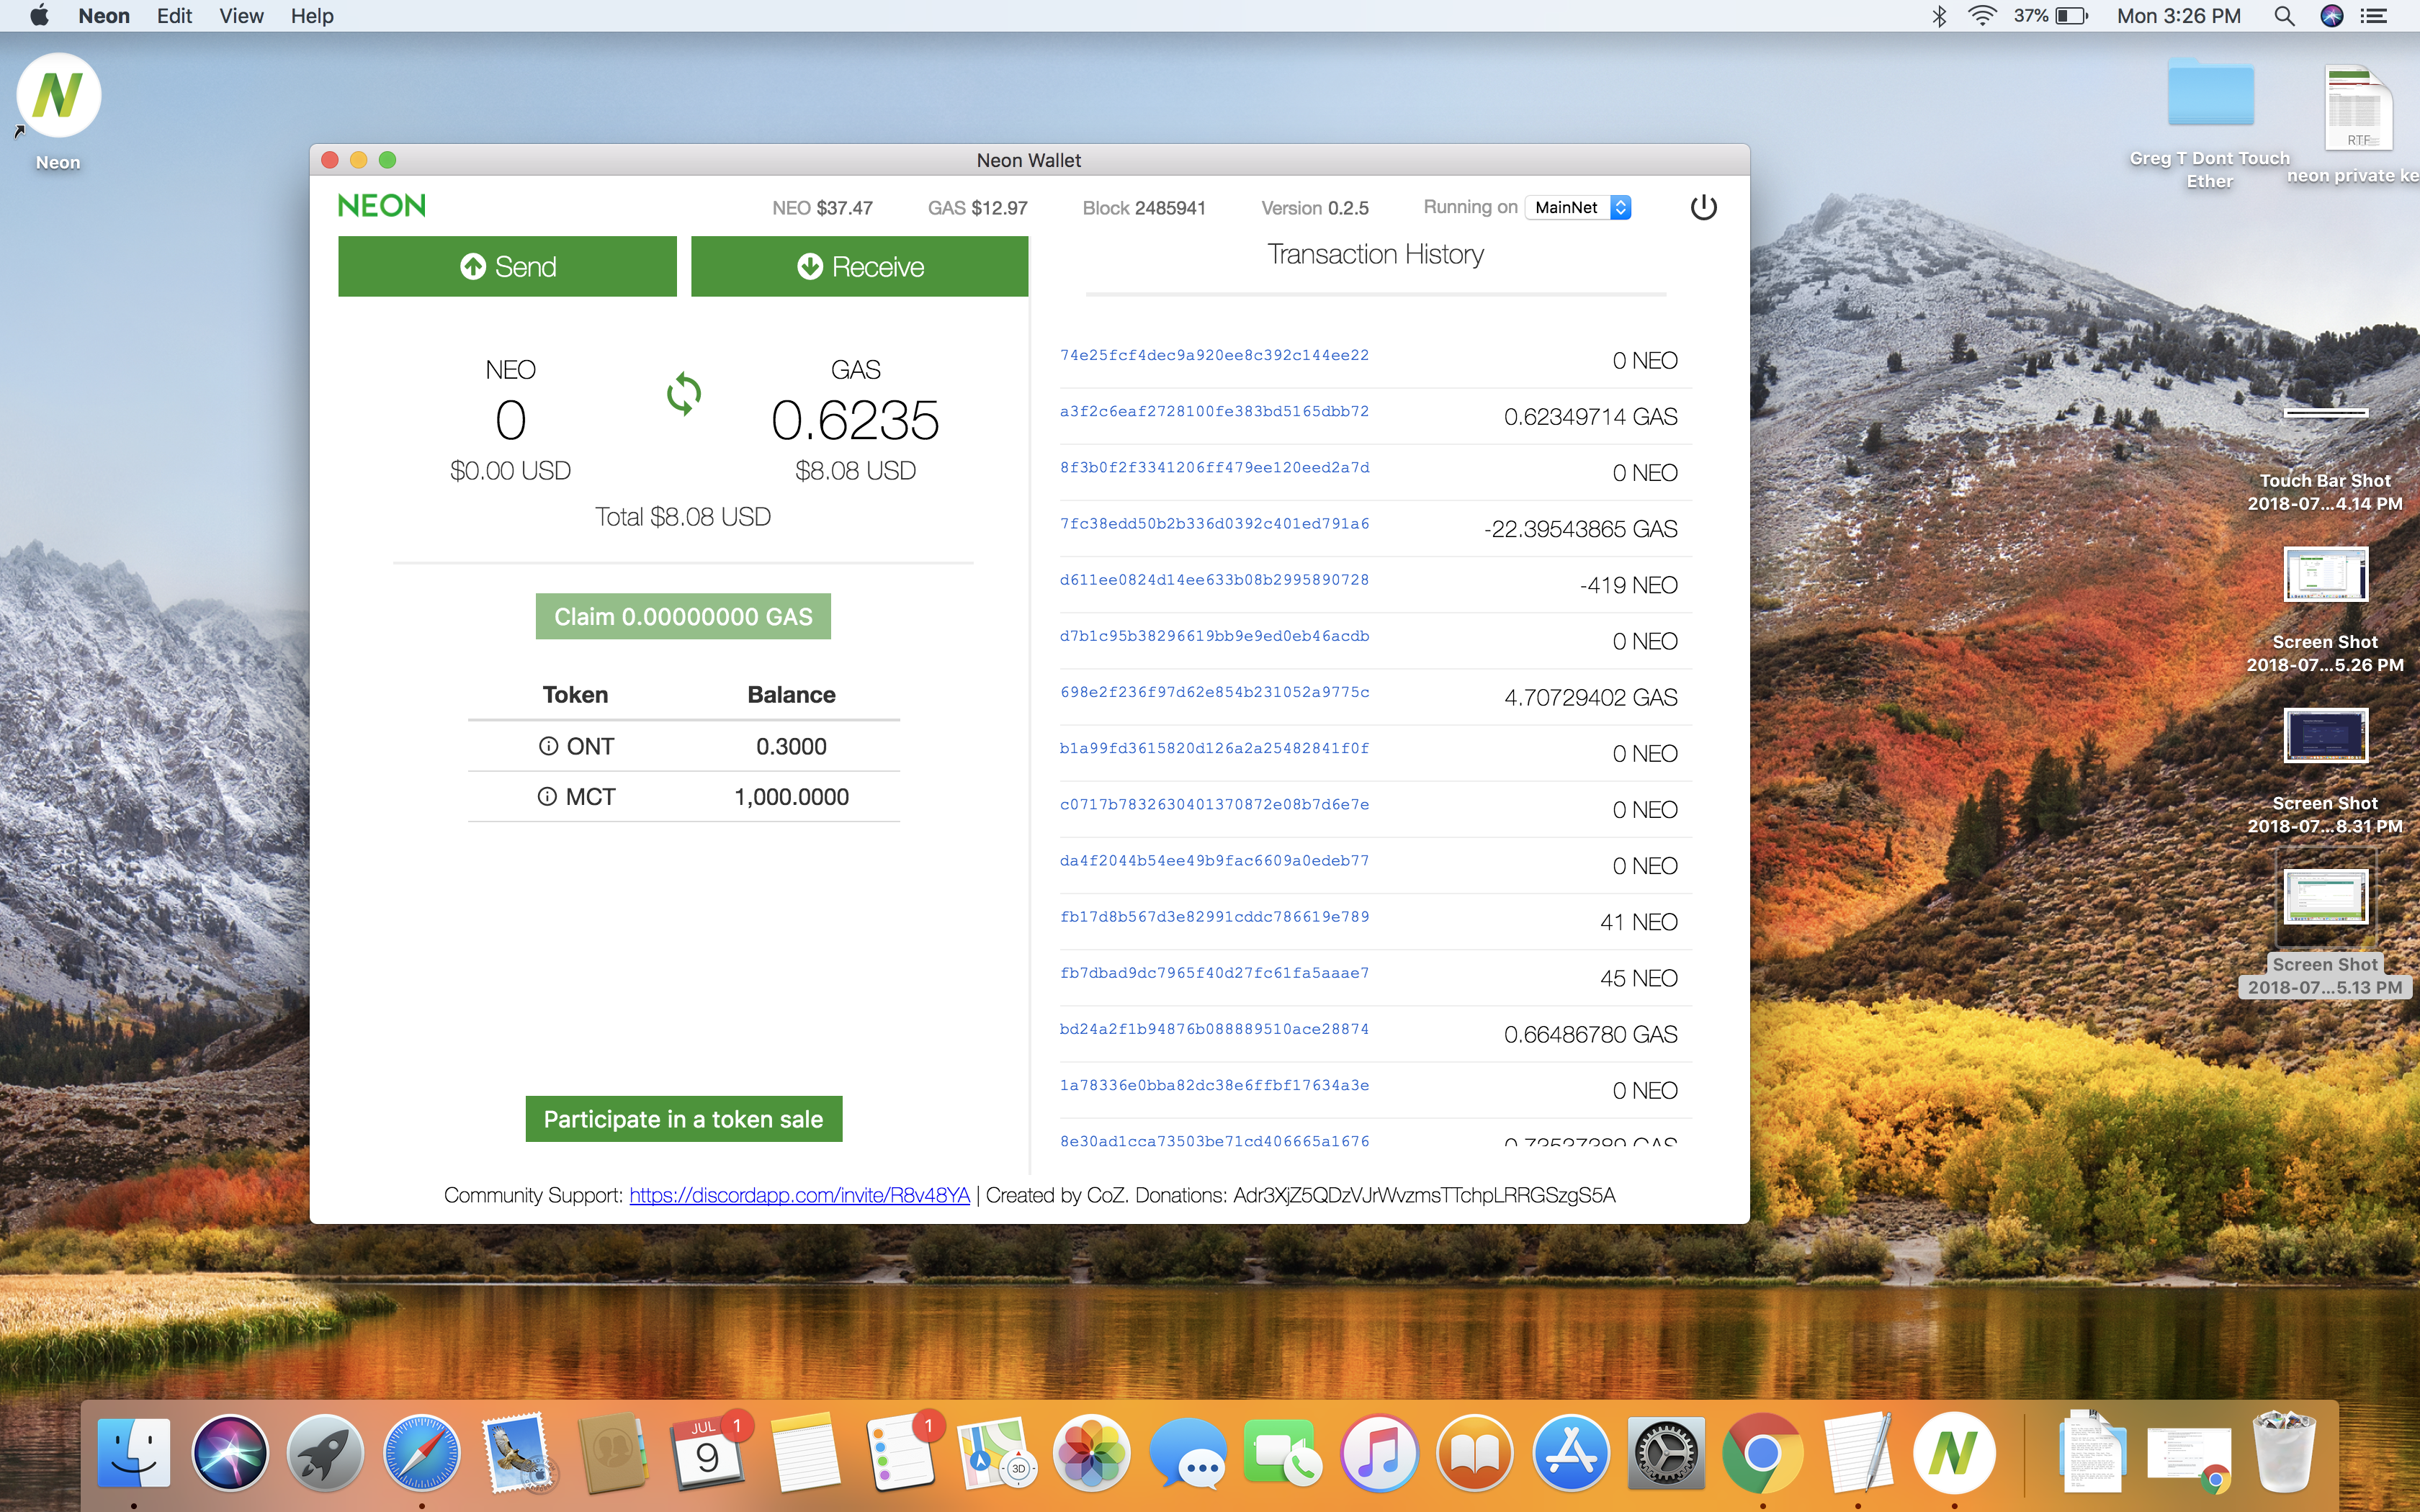Click the power logout icon in Neon Wallet
The image size is (2420, 1512).
(x=1703, y=207)
